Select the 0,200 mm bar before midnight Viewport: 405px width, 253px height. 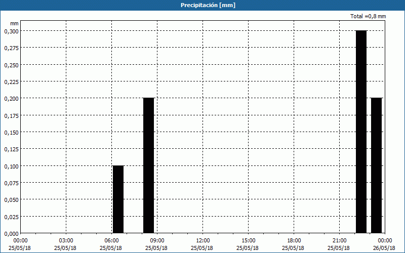click(376, 165)
